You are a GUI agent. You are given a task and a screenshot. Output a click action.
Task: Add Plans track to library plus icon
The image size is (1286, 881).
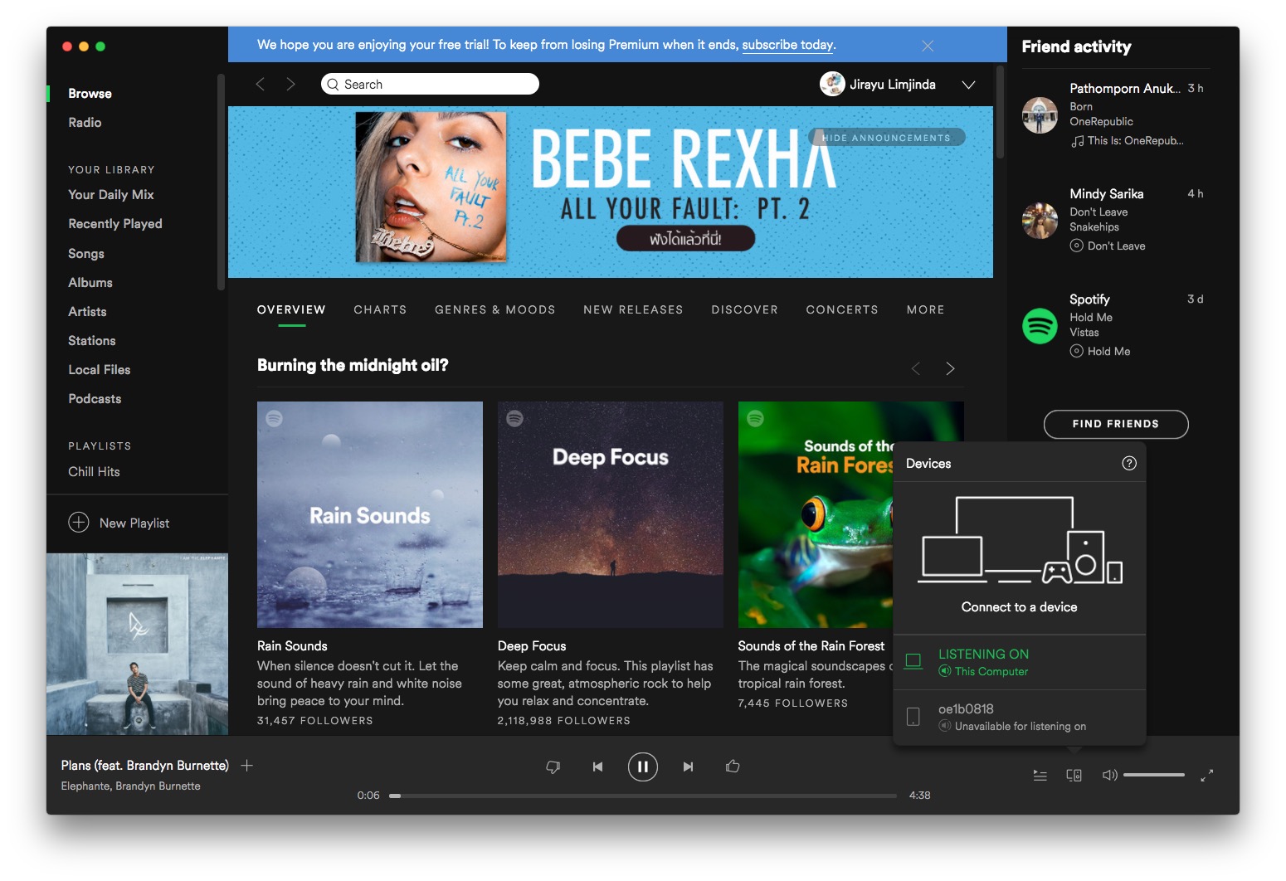coord(246,766)
